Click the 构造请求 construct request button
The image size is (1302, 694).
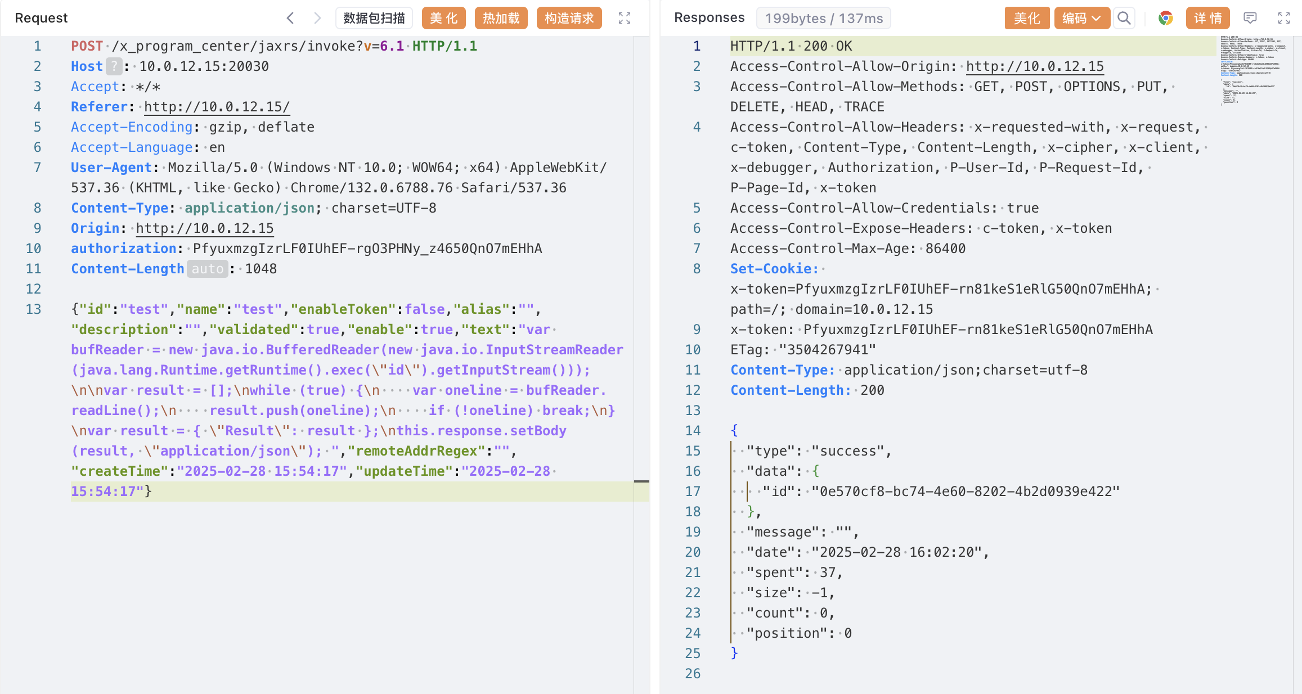(x=569, y=18)
